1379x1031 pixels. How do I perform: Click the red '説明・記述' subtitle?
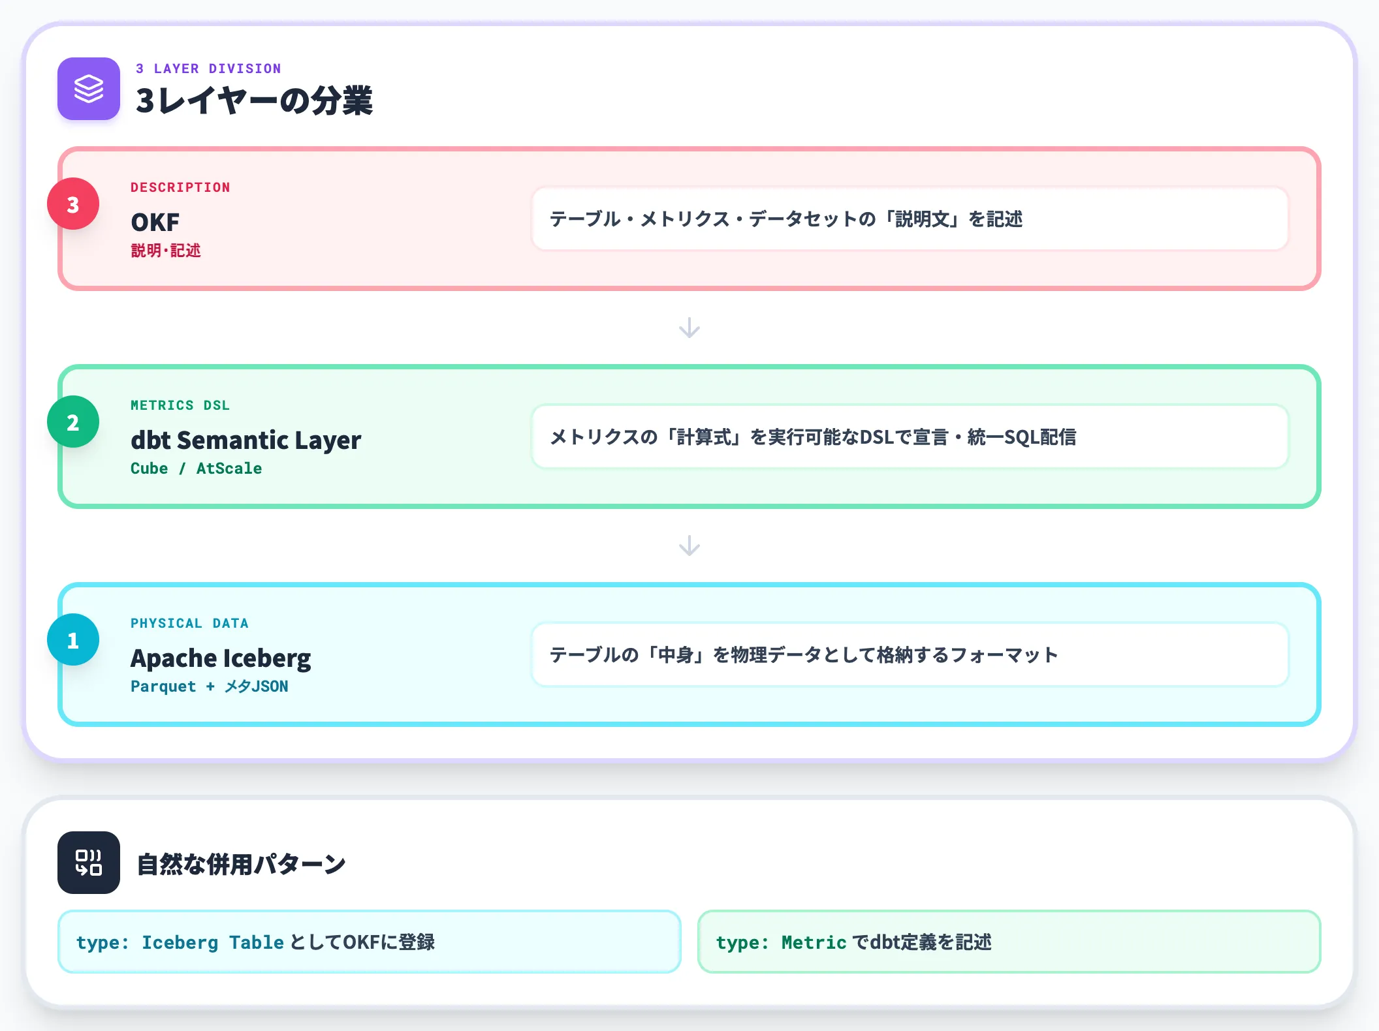coord(166,251)
